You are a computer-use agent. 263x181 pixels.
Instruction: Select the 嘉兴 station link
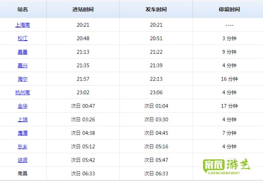click(x=22, y=66)
